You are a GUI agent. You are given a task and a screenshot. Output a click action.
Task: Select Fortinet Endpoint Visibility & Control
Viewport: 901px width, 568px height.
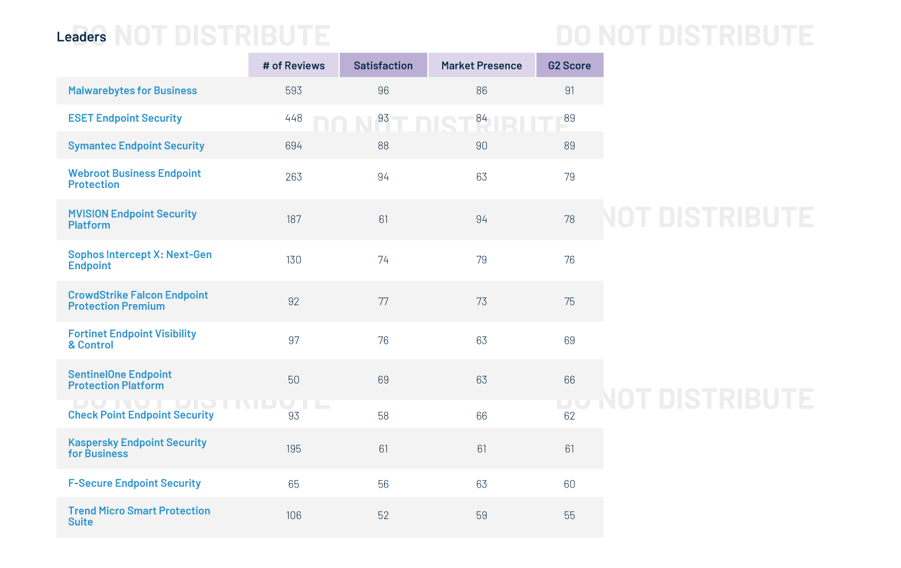[132, 339]
